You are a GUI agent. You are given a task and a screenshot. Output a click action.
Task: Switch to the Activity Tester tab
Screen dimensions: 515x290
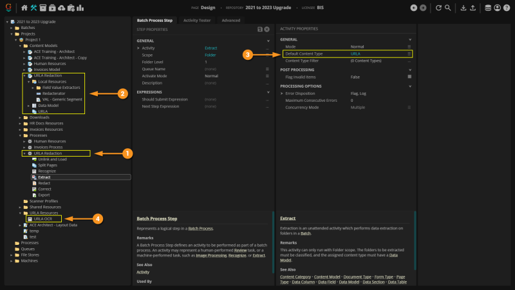click(x=197, y=20)
